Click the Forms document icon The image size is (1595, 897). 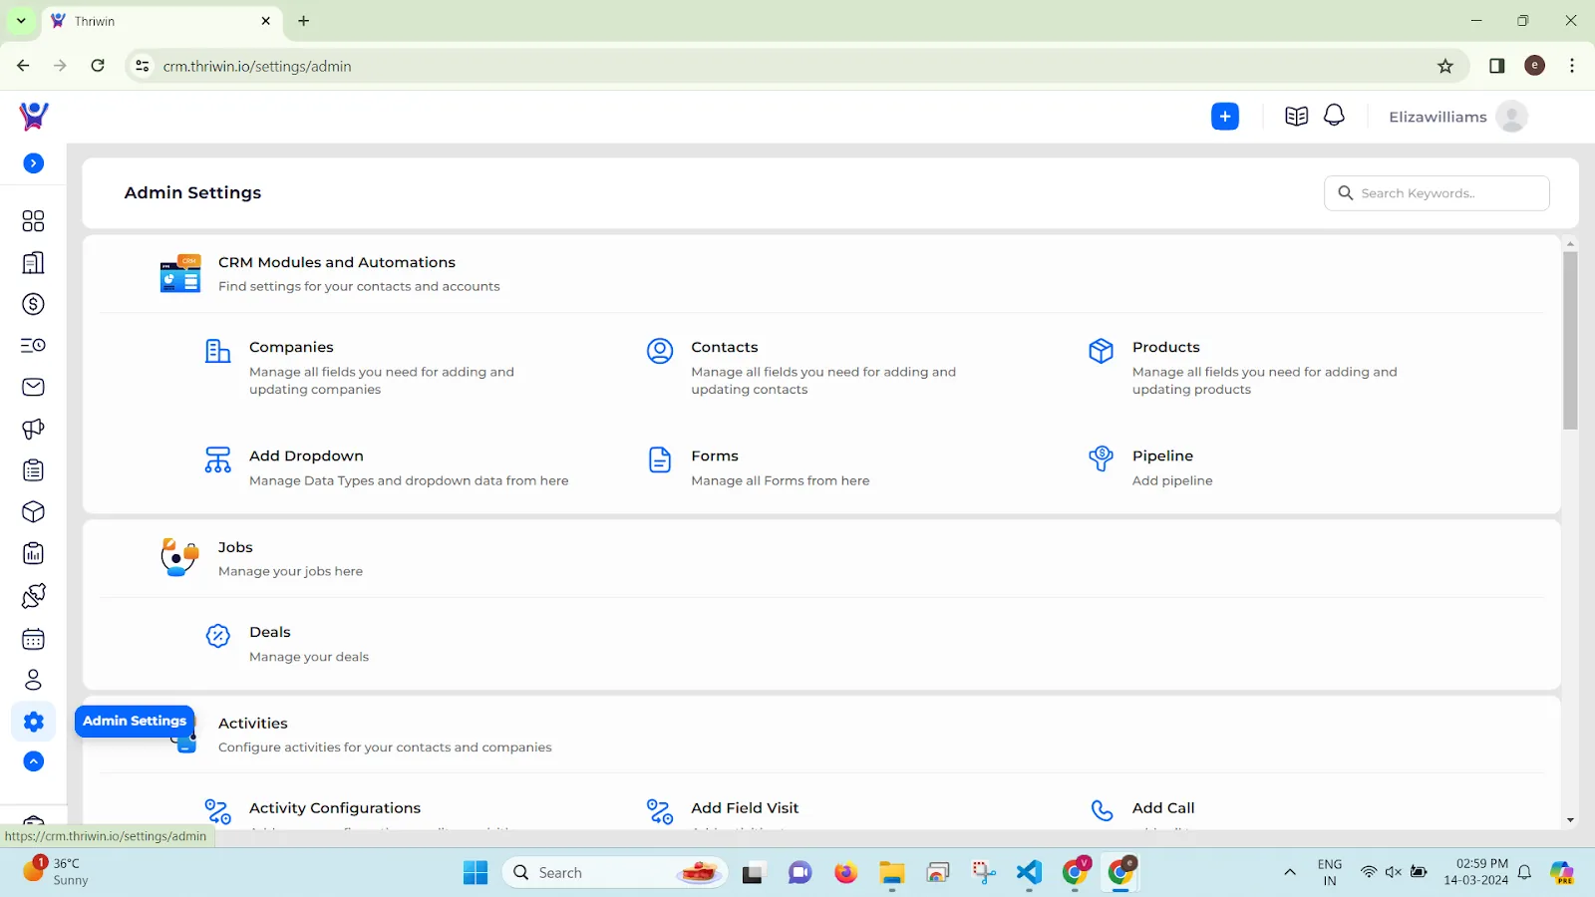[660, 459]
